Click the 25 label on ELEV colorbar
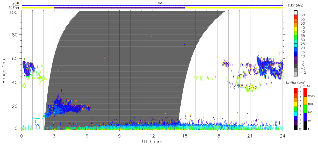The height and width of the screenshot is (147, 318). 302,44
